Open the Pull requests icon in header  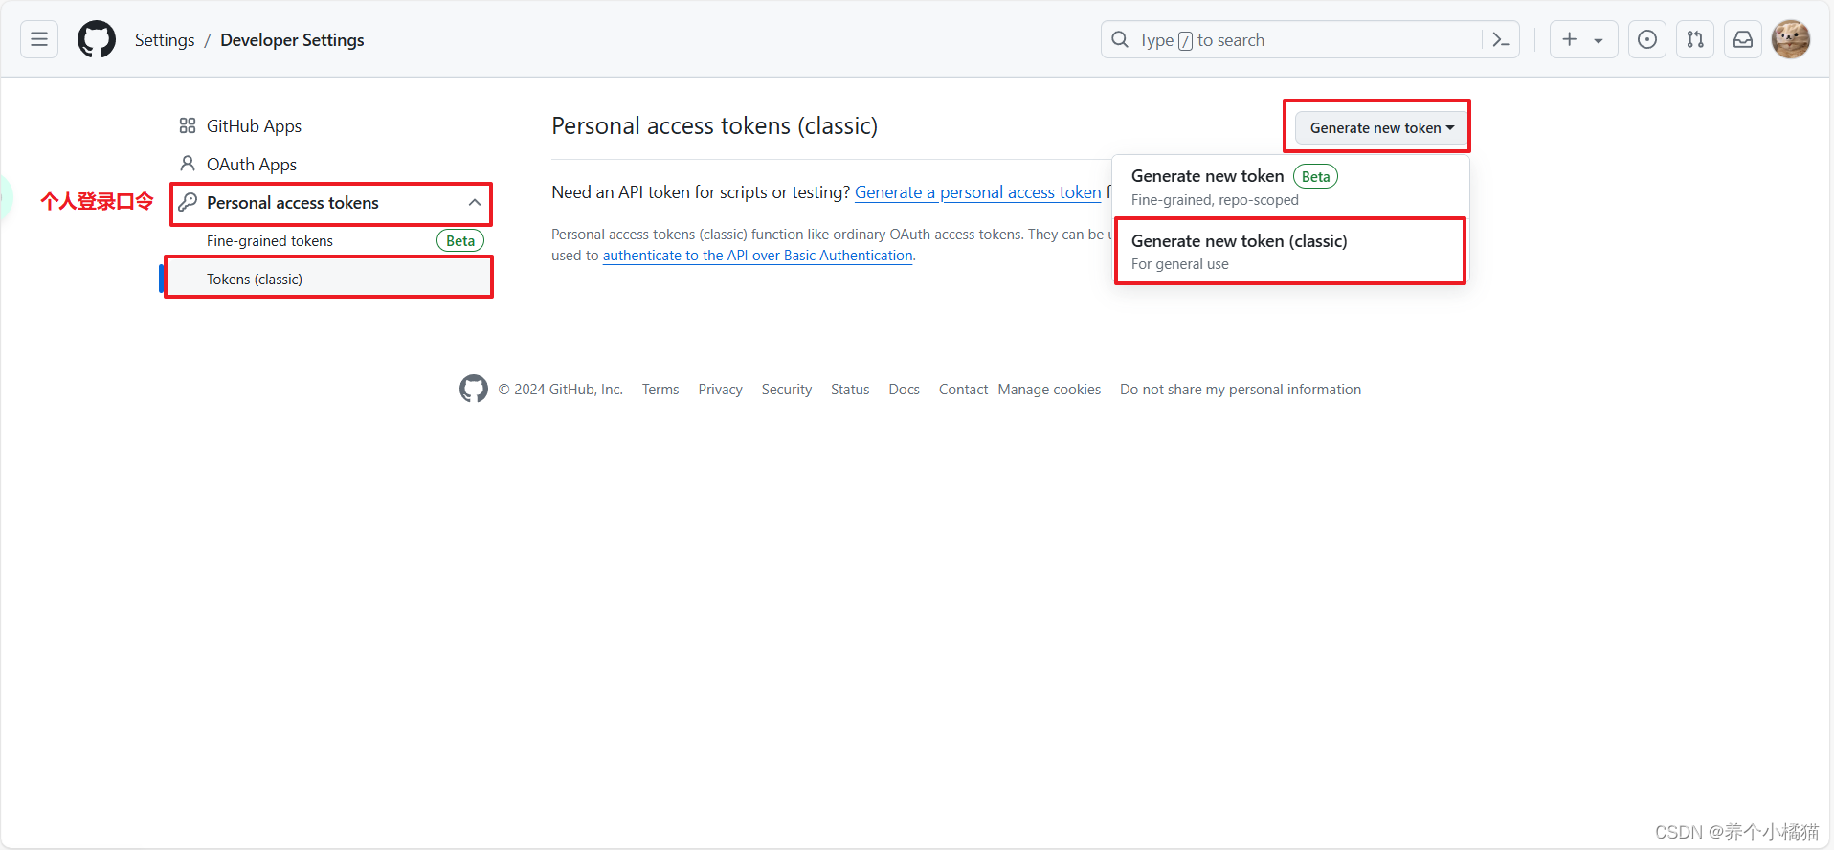1695,39
